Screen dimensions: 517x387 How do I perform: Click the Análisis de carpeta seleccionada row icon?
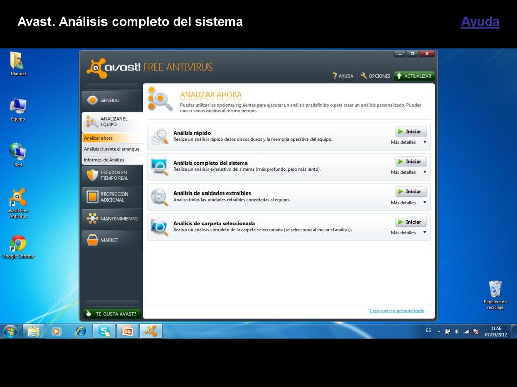pos(160,227)
